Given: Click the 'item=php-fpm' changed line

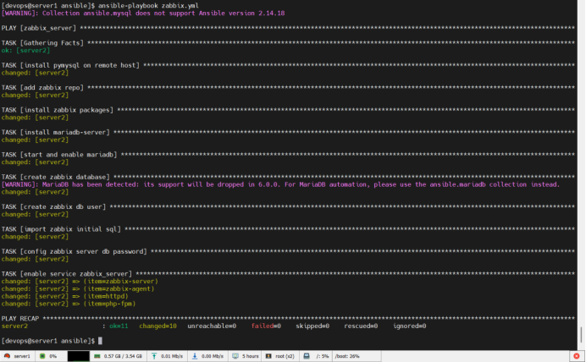Looking at the screenshot, I should pos(69,304).
